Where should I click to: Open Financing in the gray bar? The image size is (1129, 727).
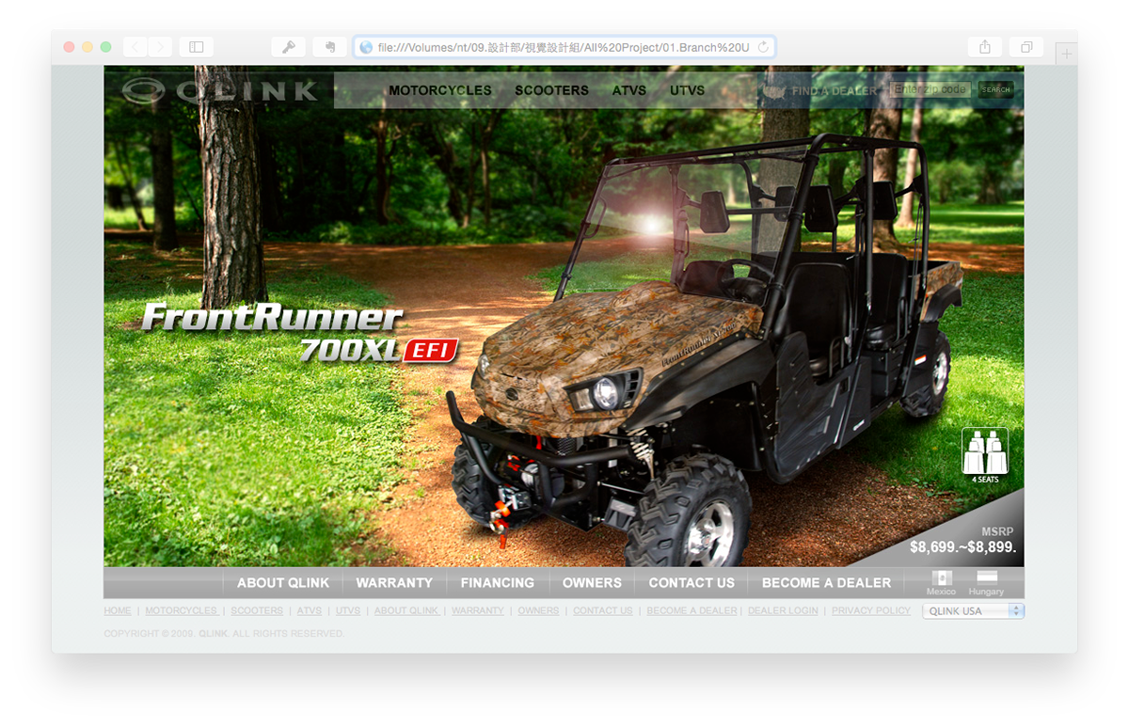[x=498, y=583]
